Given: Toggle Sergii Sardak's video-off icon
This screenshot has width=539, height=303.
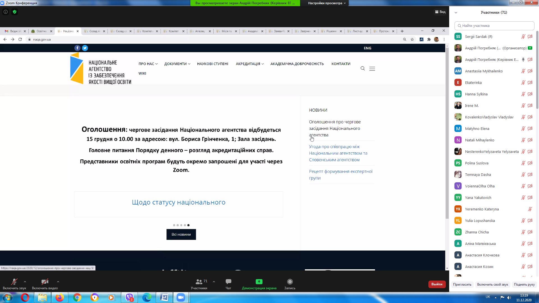Looking at the screenshot, I should 530,37.
